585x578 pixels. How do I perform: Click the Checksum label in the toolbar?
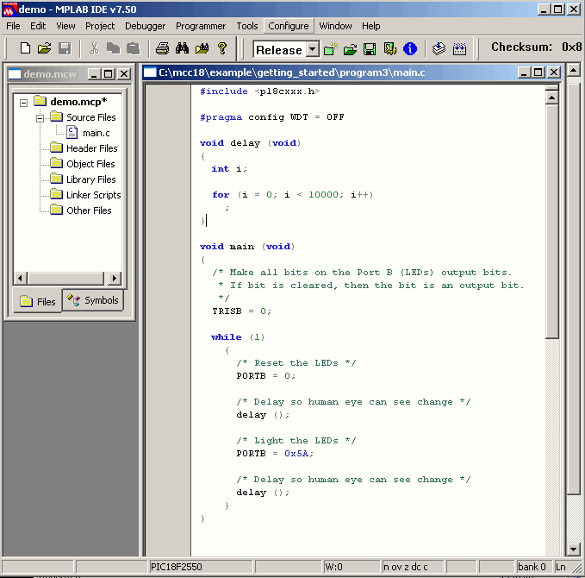pyautogui.click(x=521, y=47)
